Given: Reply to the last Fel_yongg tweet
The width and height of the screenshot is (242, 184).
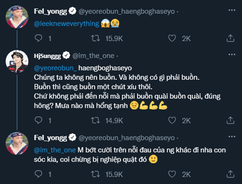Looking at the screenshot, I should [38, 174].
